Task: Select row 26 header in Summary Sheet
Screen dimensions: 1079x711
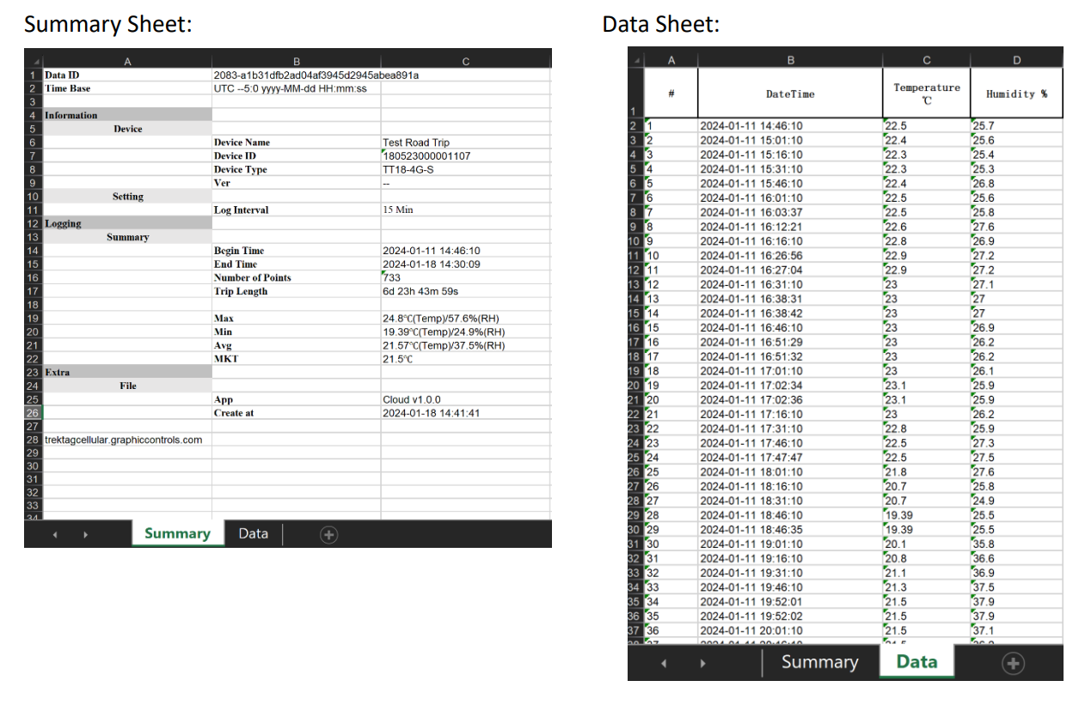Action: (x=34, y=413)
